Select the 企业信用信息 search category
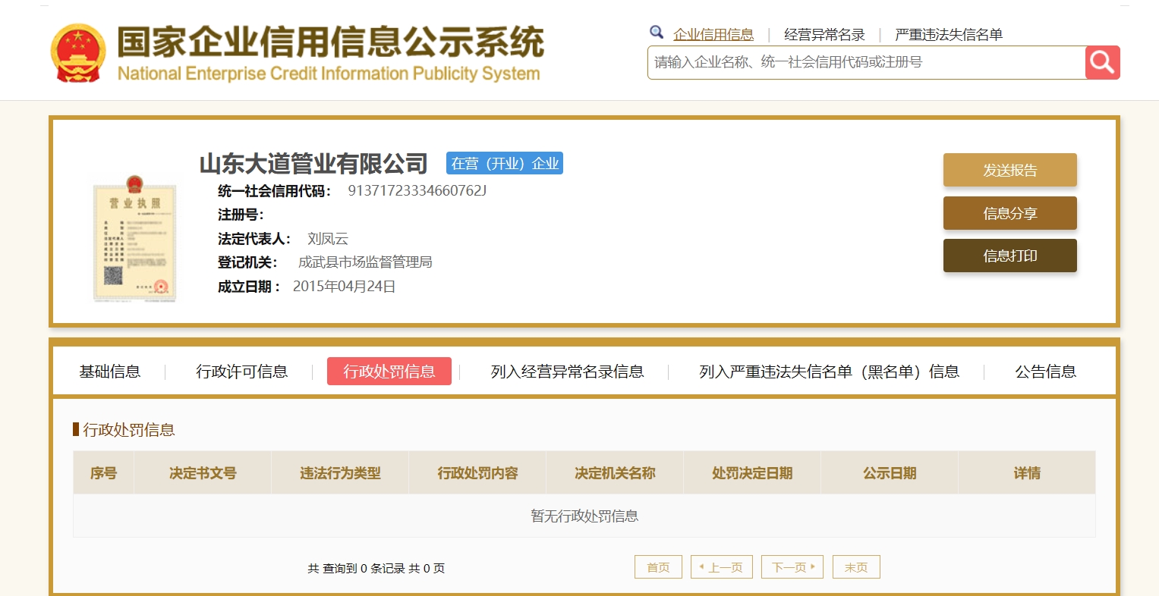The width and height of the screenshot is (1159, 596). tap(713, 34)
